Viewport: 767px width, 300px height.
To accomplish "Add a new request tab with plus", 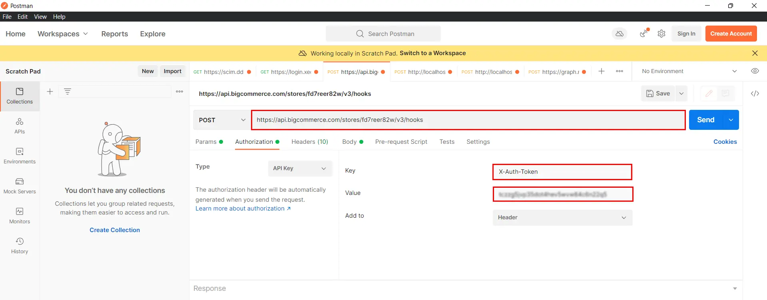I will coord(602,71).
